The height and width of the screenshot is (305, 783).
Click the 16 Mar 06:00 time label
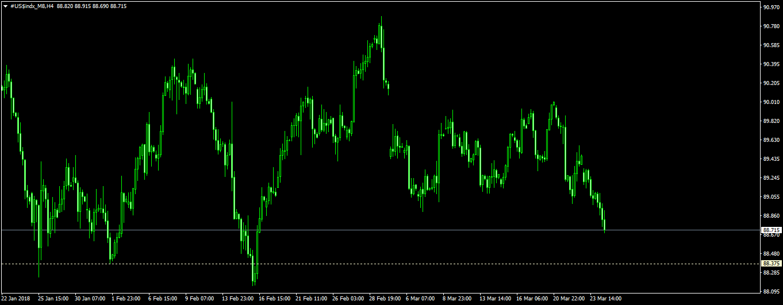[532, 299]
